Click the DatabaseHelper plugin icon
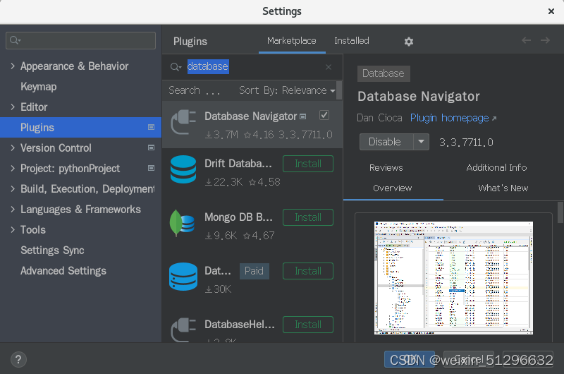This screenshot has height=374, width=564. coord(183,330)
